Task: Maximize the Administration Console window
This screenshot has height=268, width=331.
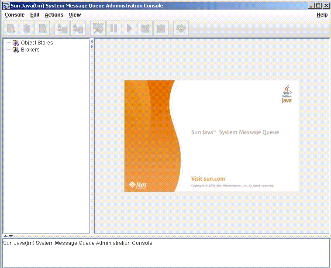Action: (x=318, y=6)
